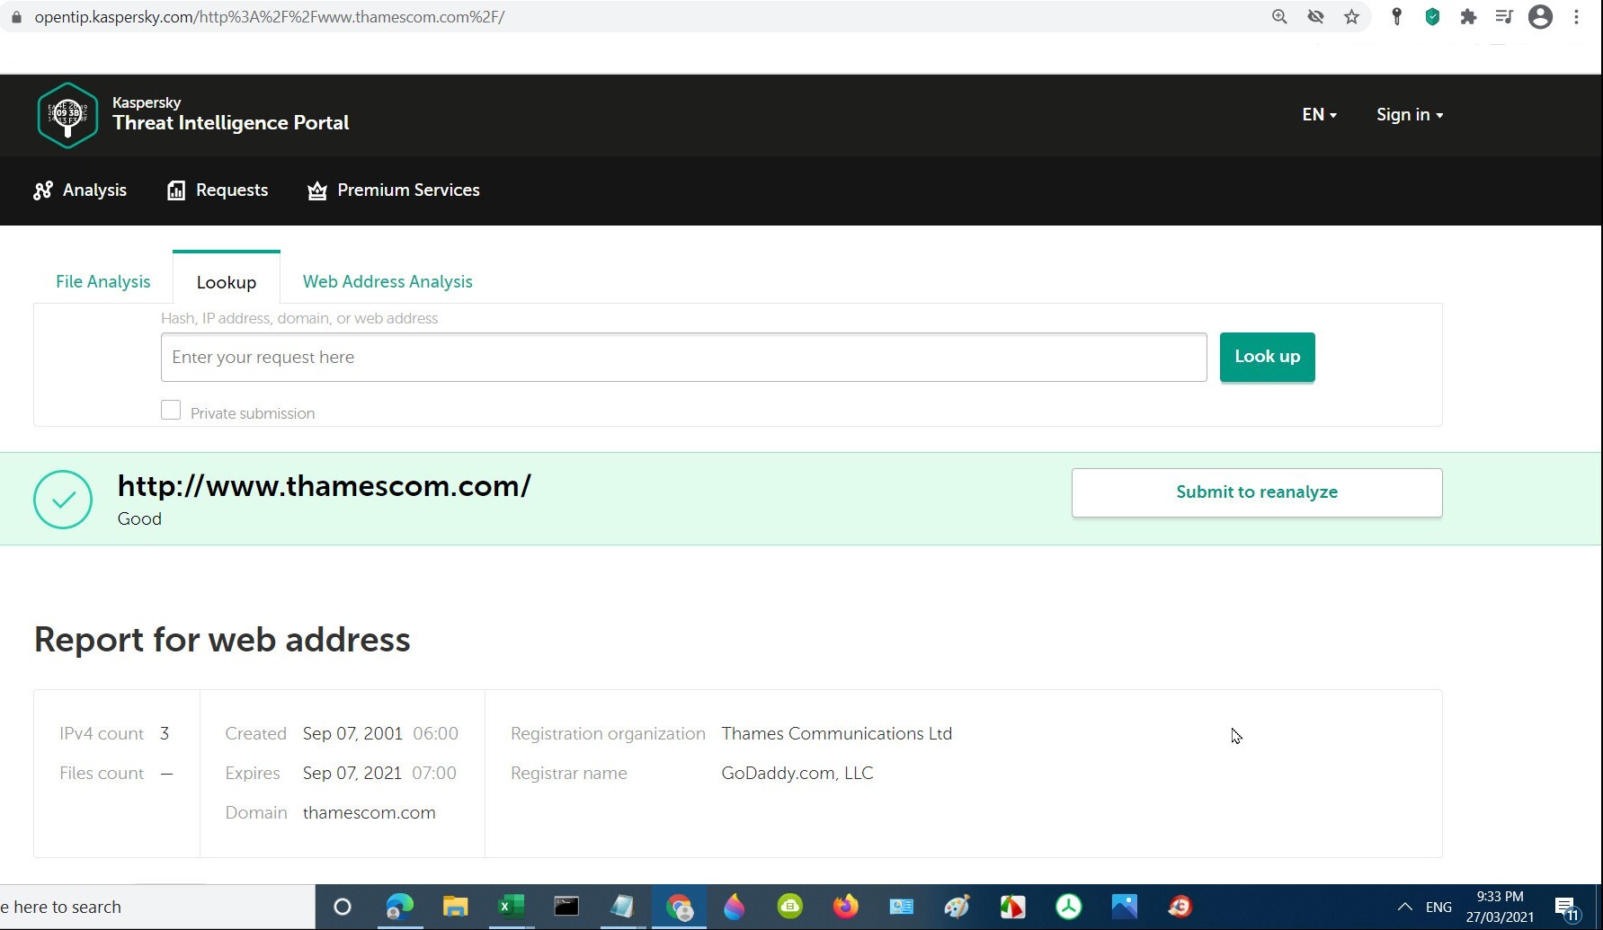Open the Analysis menu item
This screenshot has width=1603, height=930.
[x=80, y=190]
